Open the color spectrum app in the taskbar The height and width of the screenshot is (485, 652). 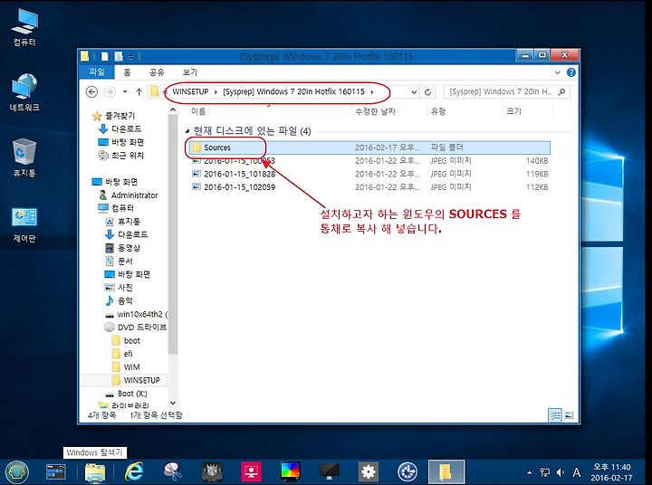point(291,472)
